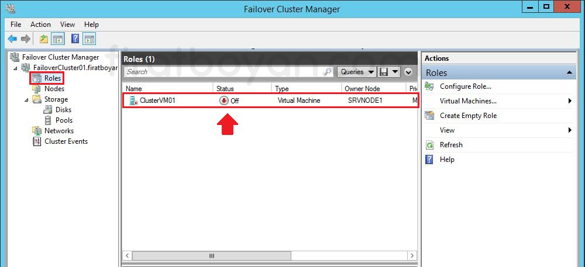Open the File menu

(x=16, y=24)
